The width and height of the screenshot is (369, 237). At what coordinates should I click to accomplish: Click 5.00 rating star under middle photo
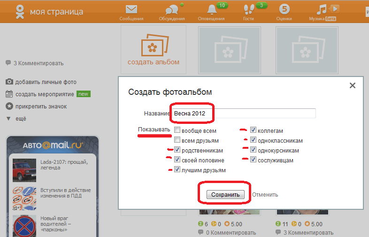coord(227,224)
